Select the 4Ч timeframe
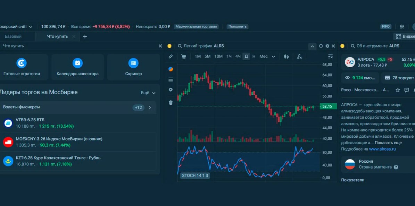 (x=238, y=56)
